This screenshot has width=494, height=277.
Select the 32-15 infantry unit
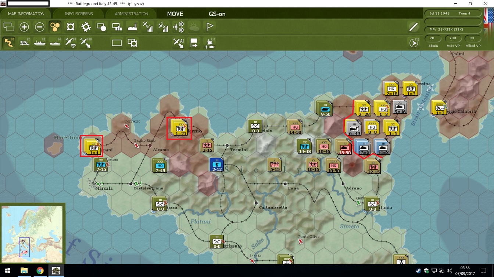pos(373,167)
